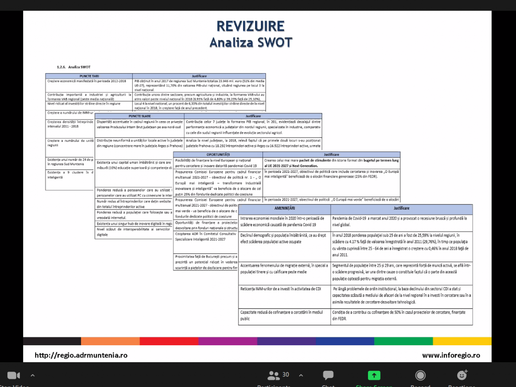
Task: Click Justificare header in OPORTUNITĂȚI table
Action: [x=332, y=154]
